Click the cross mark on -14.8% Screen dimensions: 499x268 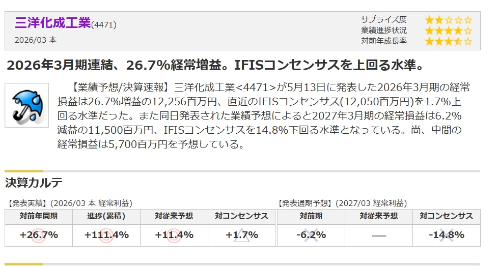[447, 235]
